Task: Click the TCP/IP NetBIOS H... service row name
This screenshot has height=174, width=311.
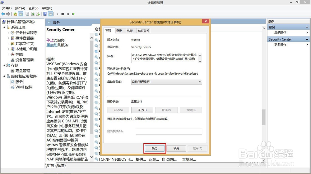Action: coord(116,159)
